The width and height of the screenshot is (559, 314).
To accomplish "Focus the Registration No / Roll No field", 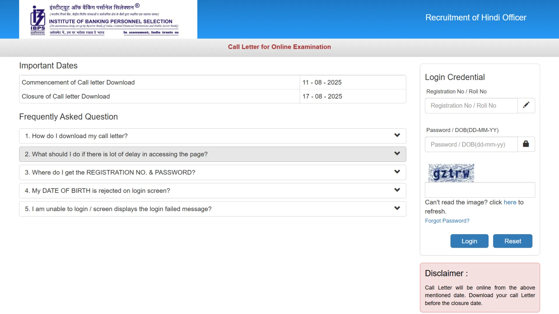I will tap(471, 106).
